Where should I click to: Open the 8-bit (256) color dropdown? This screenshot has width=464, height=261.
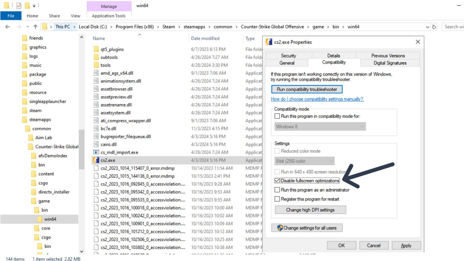click(x=331, y=161)
